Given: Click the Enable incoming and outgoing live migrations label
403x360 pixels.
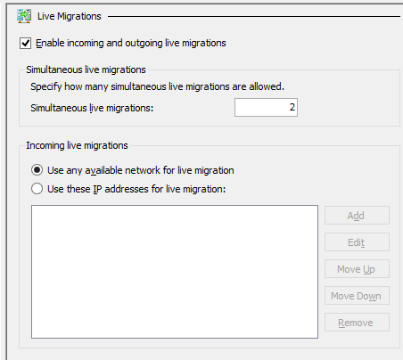Looking at the screenshot, I should point(131,43).
